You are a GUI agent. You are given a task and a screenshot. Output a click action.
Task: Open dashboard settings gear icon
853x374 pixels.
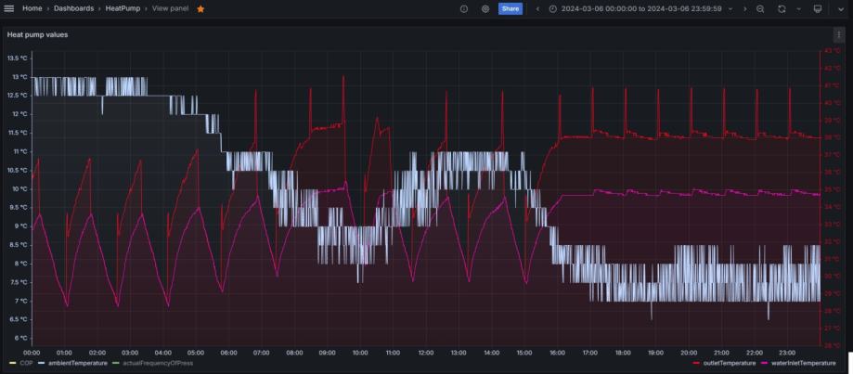(485, 8)
